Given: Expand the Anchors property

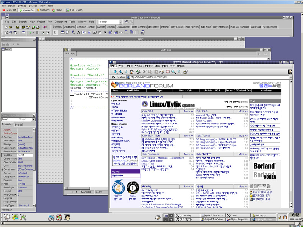Looking at the screenshot, I should tap(2, 137).
